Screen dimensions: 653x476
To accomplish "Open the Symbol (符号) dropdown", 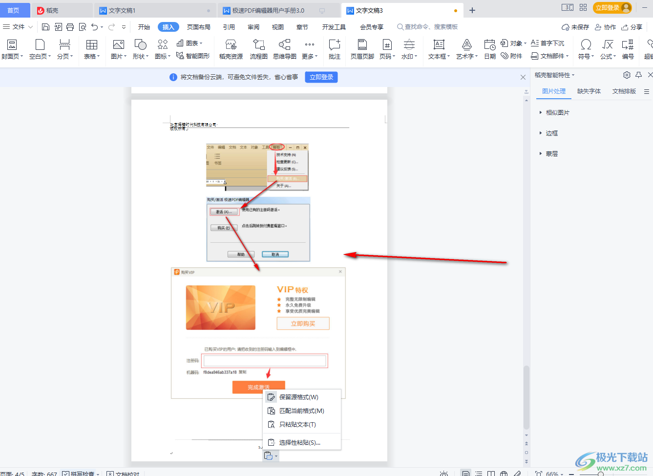I will click(586, 49).
